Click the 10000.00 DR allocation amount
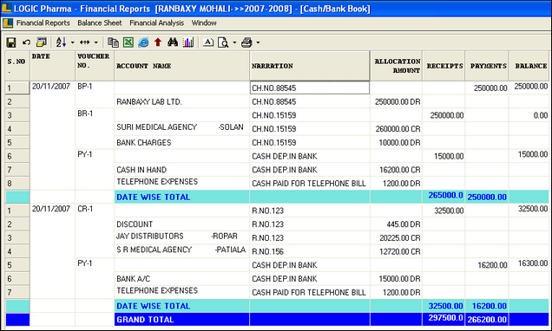The width and height of the screenshot is (552, 331). pyautogui.click(x=399, y=143)
